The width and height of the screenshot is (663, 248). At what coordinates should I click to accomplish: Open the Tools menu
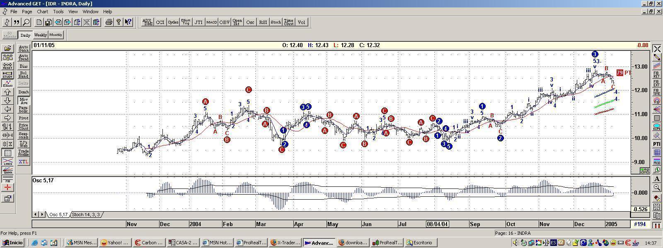(x=58, y=12)
